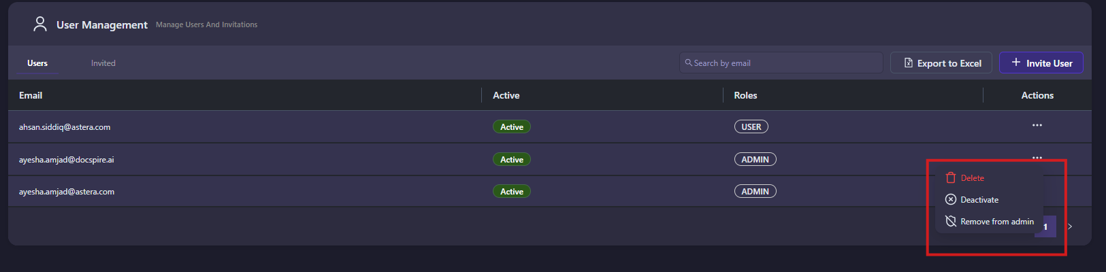Click the USER role badge for ahsan.siddiq
1106x272 pixels.
point(751,127)
